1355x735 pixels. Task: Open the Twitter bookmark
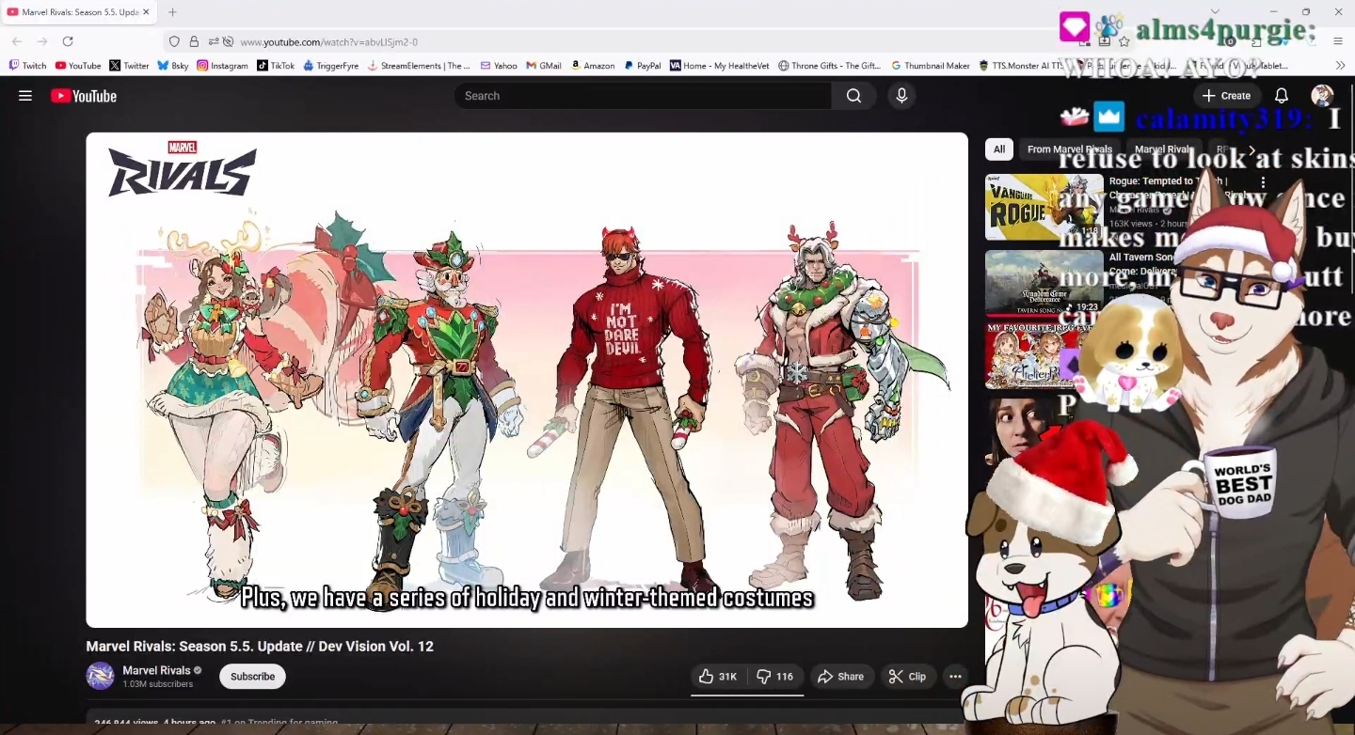[x=129, y=66]
